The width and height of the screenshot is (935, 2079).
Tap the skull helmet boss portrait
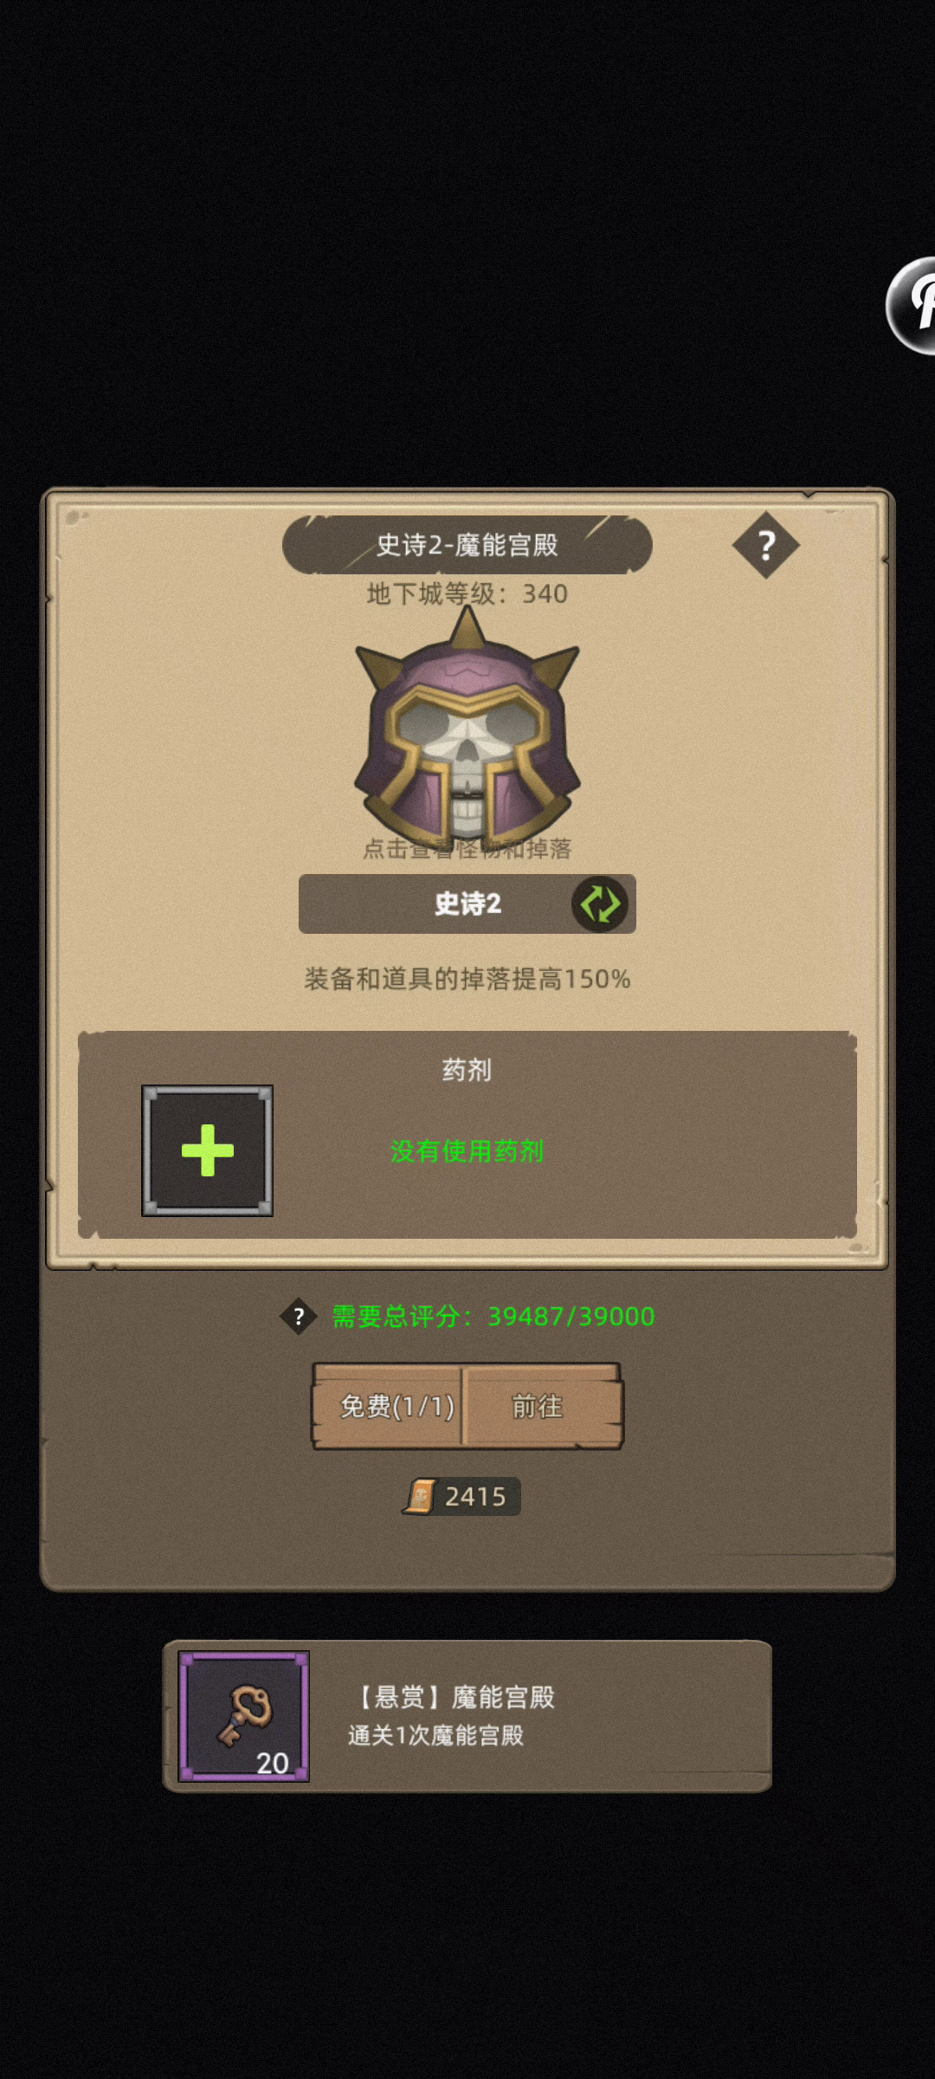[x=467, y=728]
